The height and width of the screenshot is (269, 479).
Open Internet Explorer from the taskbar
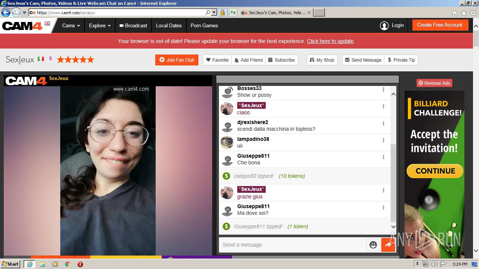click(30, 264)
